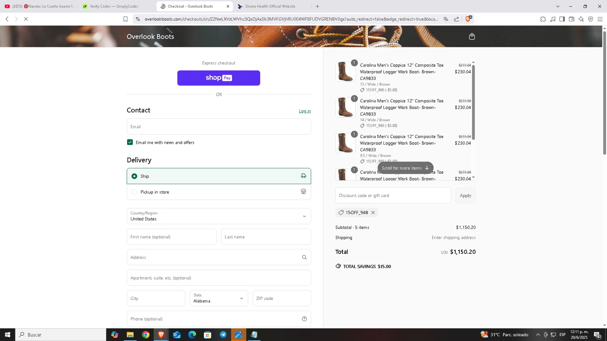Click the page vertical scrollbar
The image size is (607, 341).
click(605, 93)
